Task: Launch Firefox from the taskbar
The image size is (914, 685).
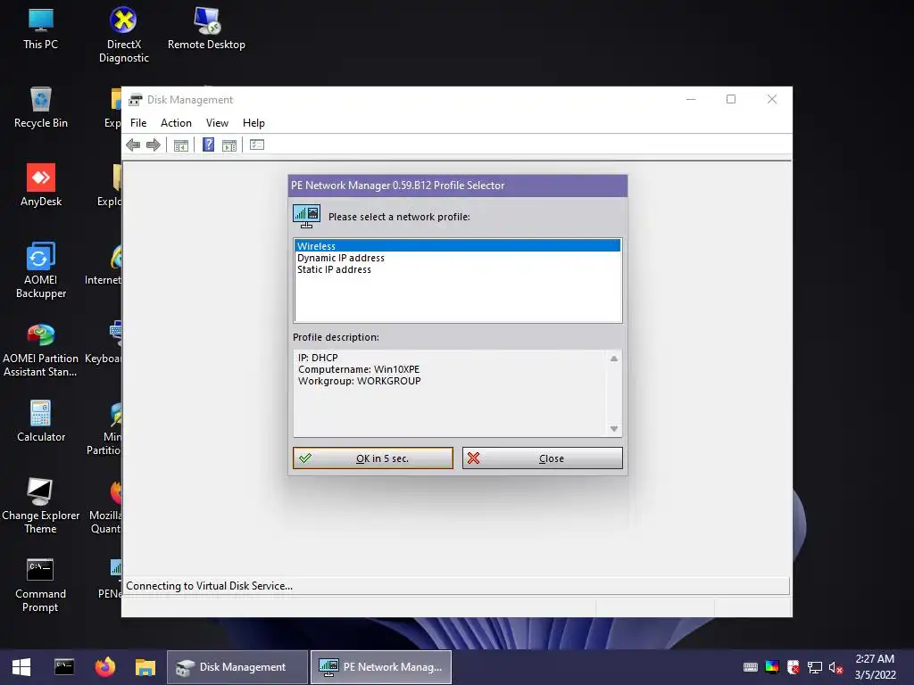Action: (x=105, y=667)
